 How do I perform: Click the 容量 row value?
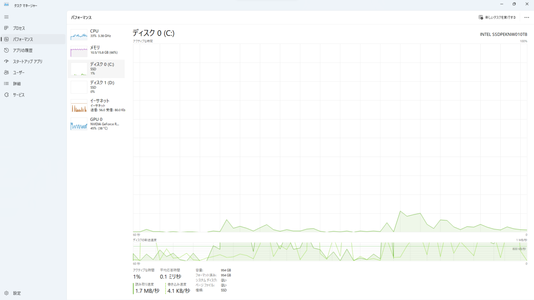point(226,270)
